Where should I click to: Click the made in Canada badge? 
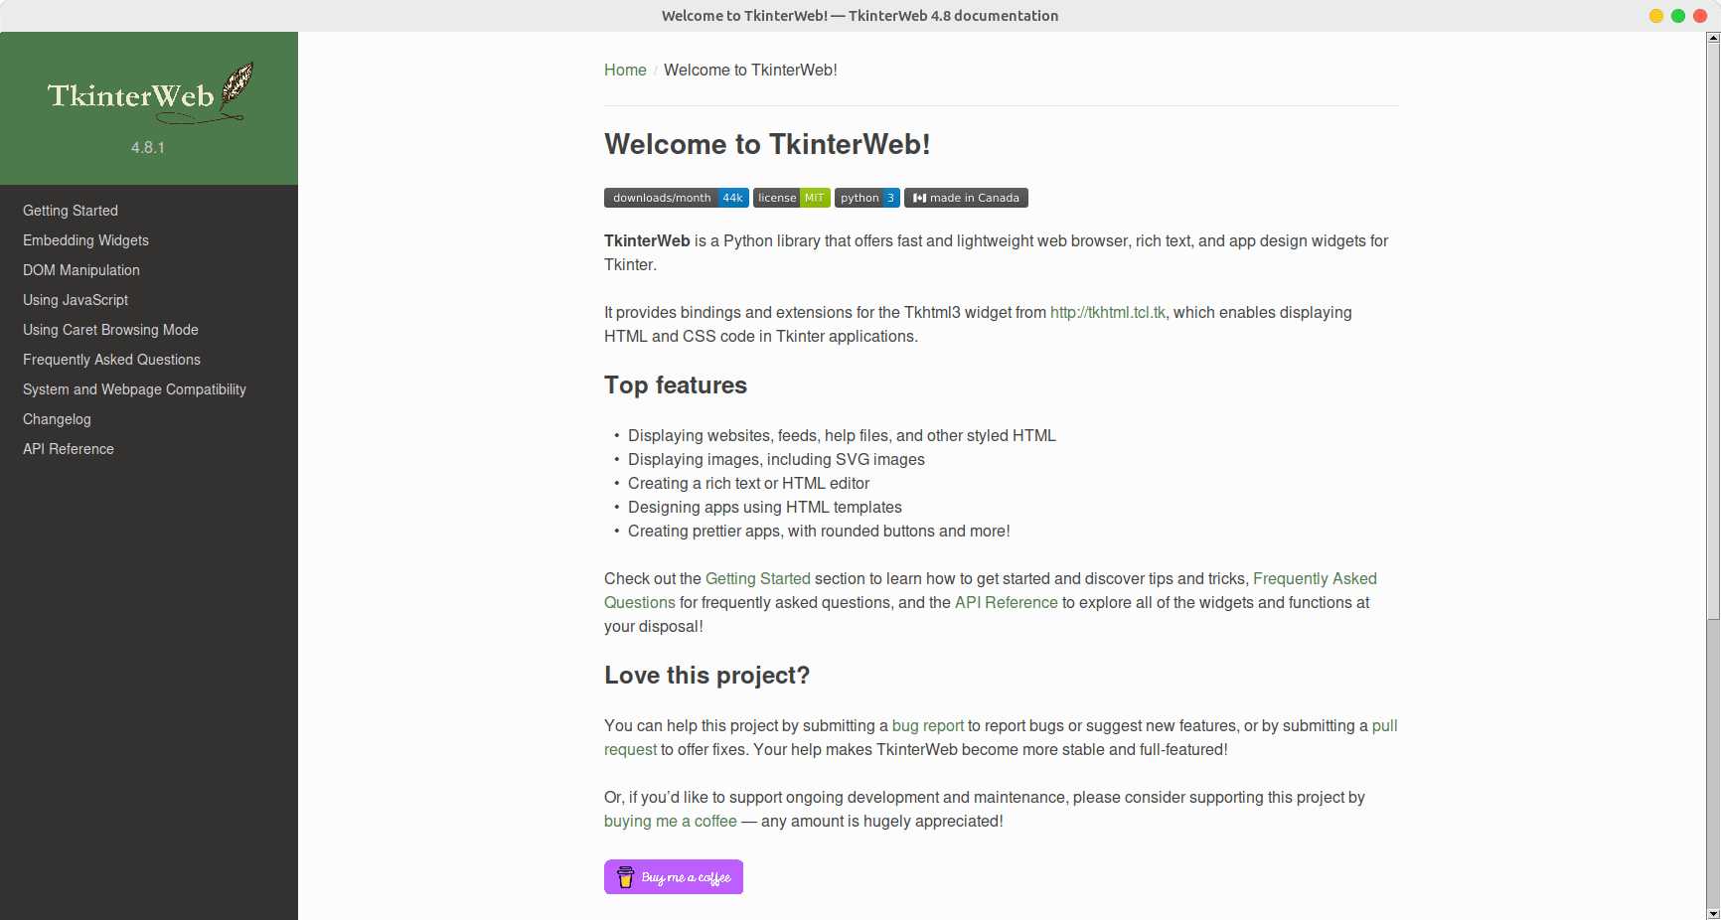point(966,198)
